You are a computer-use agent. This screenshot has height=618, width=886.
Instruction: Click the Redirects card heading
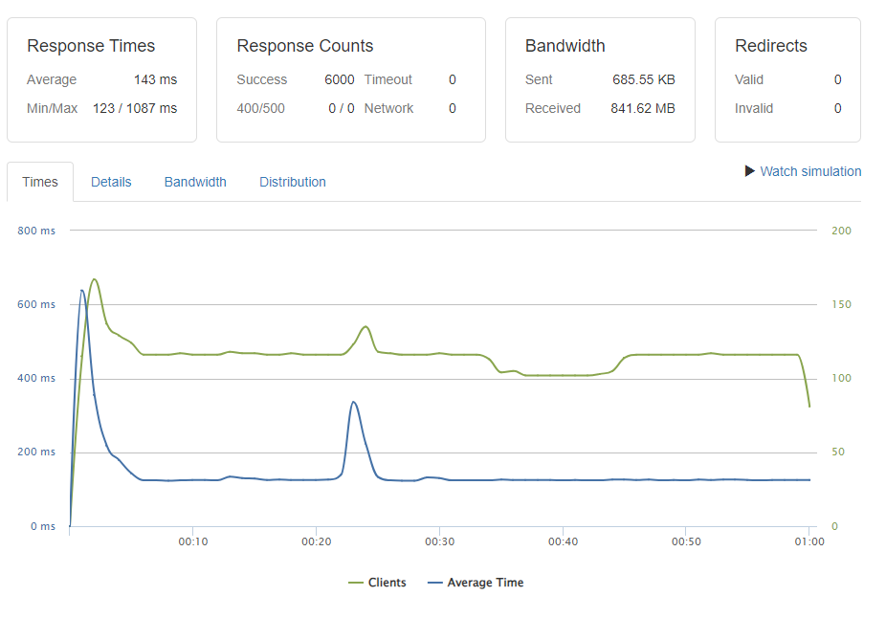[771, 46]
